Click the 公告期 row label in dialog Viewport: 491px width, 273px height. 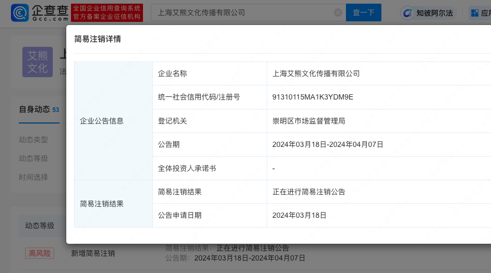(x=169, y=144)
